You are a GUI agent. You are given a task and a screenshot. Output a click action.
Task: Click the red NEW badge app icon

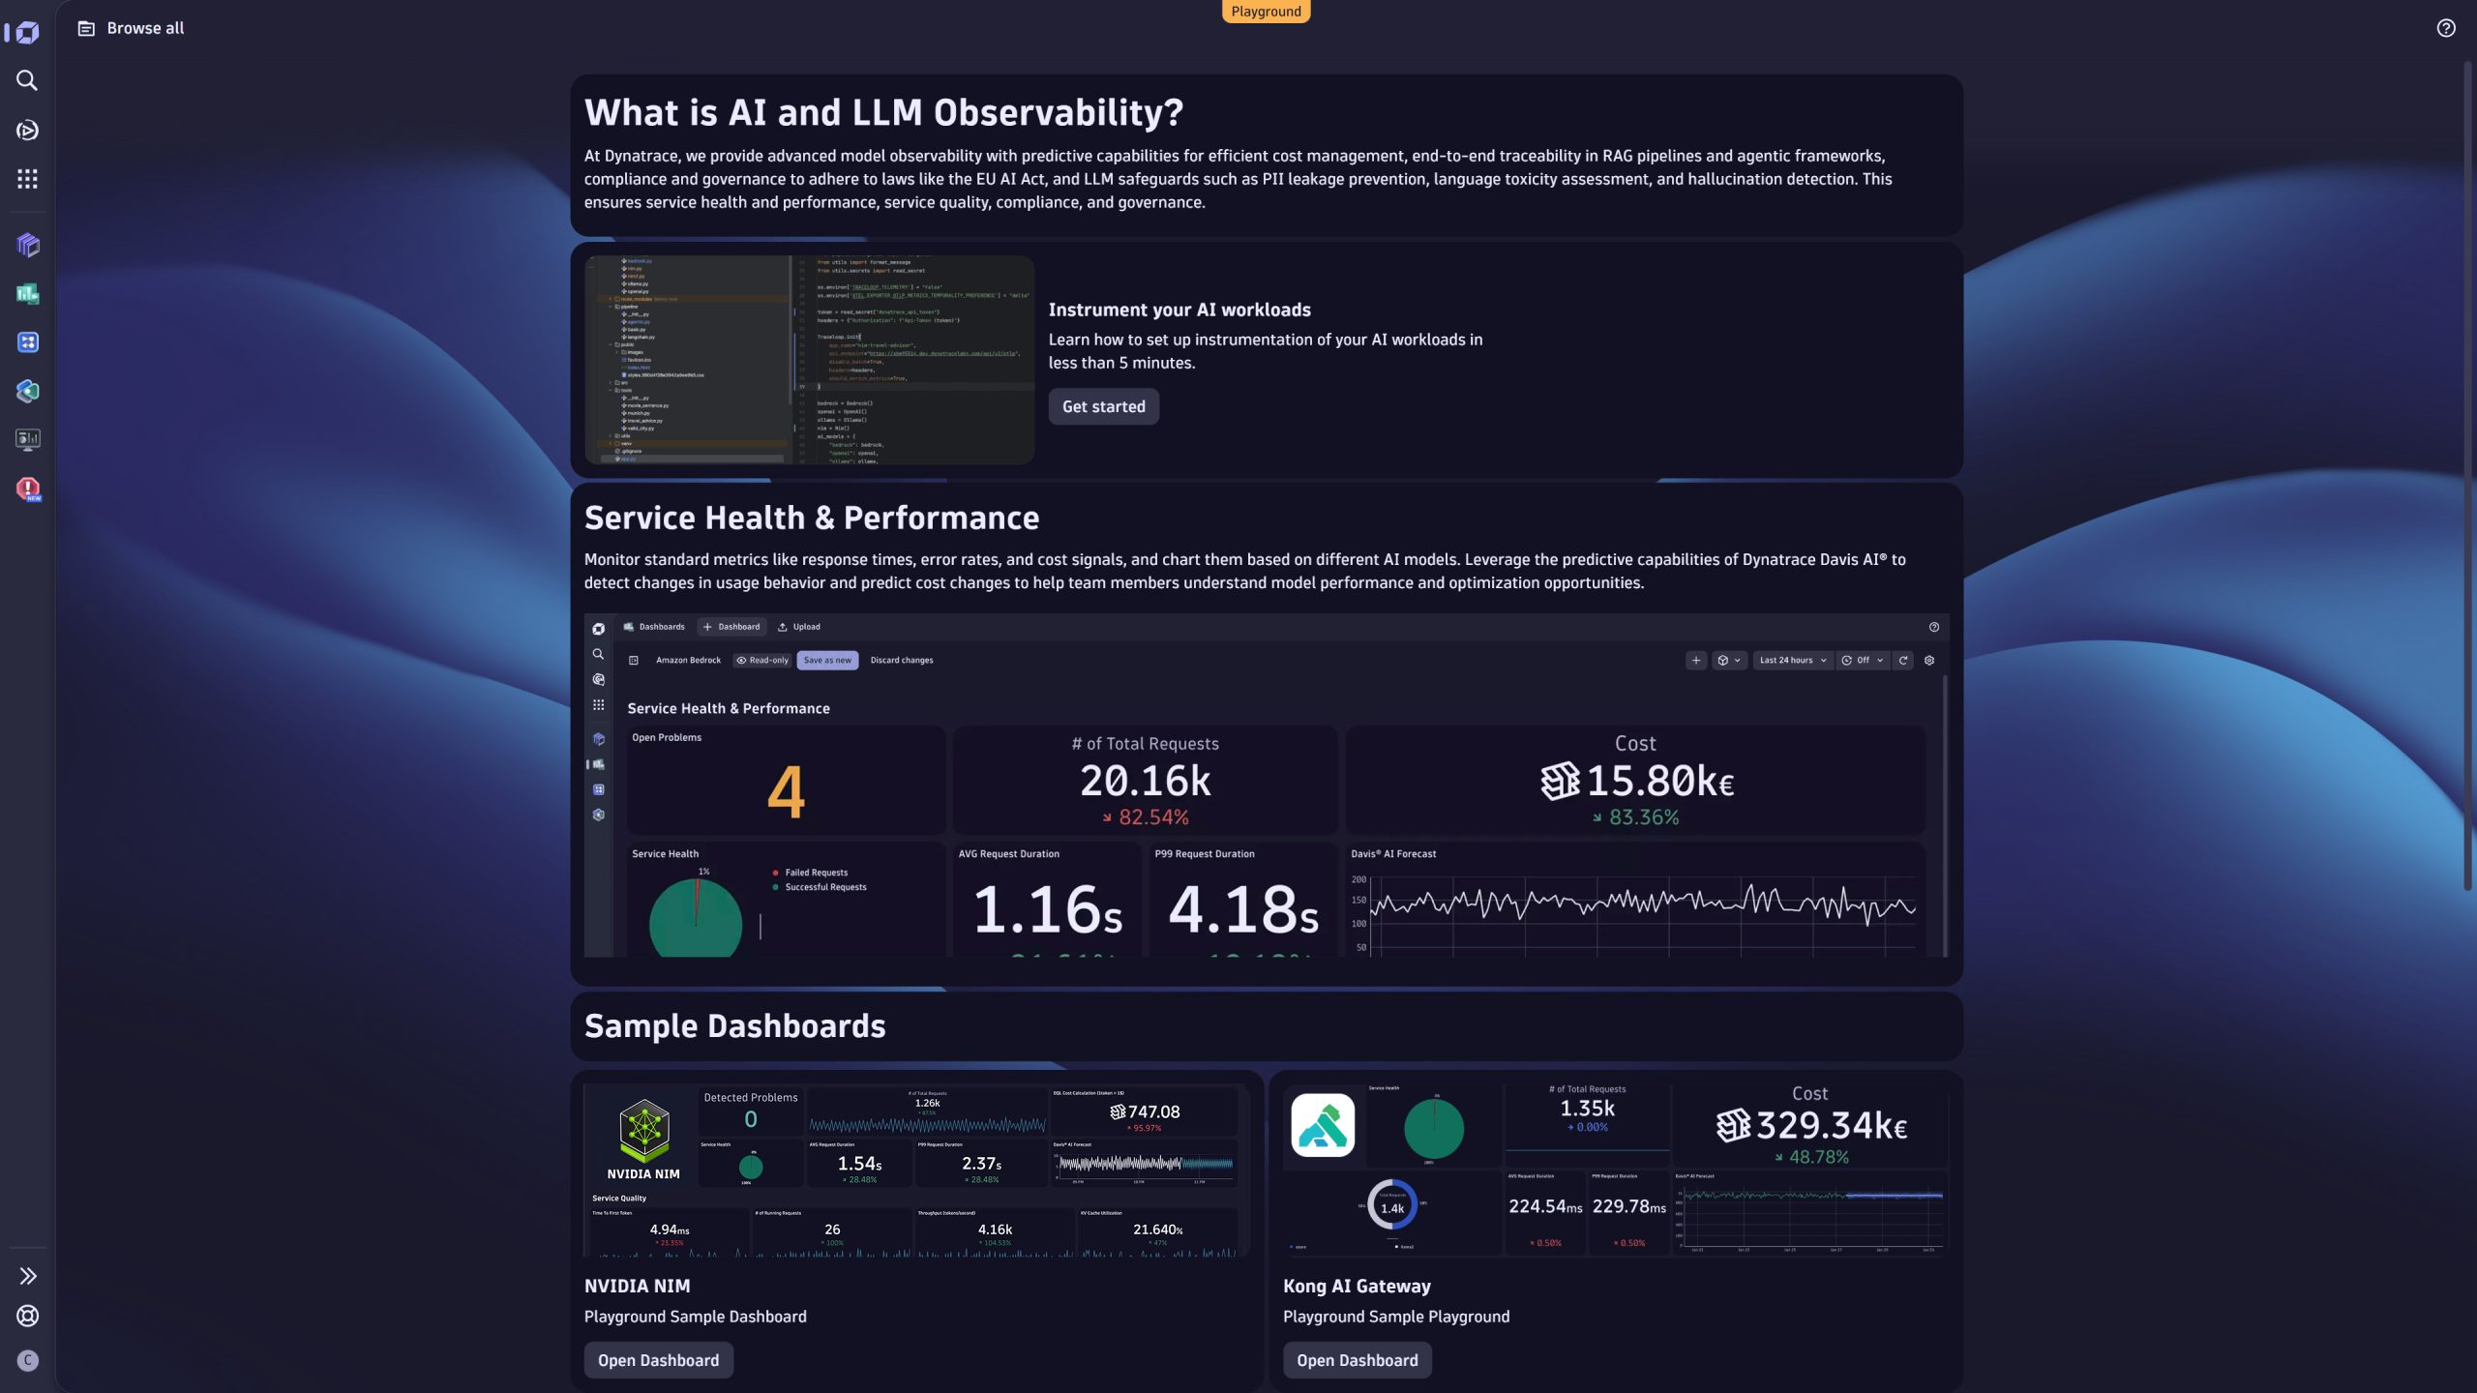click(27, 489)
